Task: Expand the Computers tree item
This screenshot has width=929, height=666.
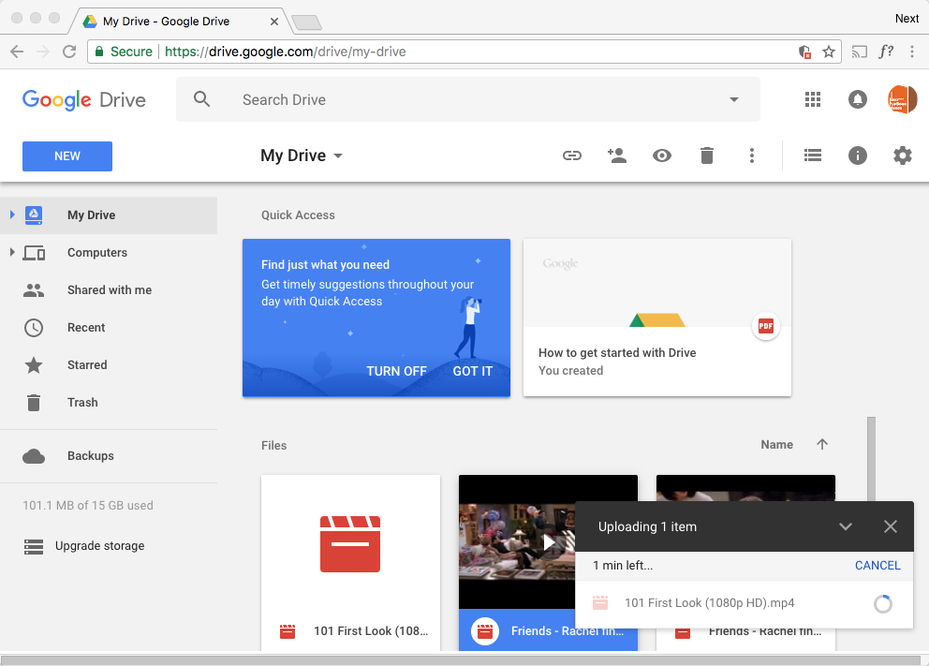Action: pos(12,253)
